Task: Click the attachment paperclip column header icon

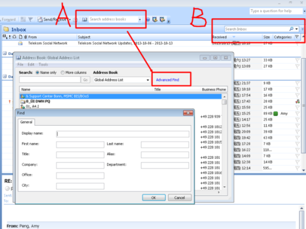Action: [x=26, y=37]
